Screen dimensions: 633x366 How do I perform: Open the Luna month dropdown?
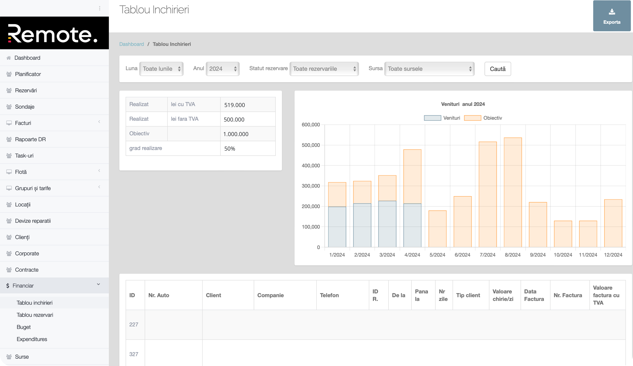tap(161, 69)
